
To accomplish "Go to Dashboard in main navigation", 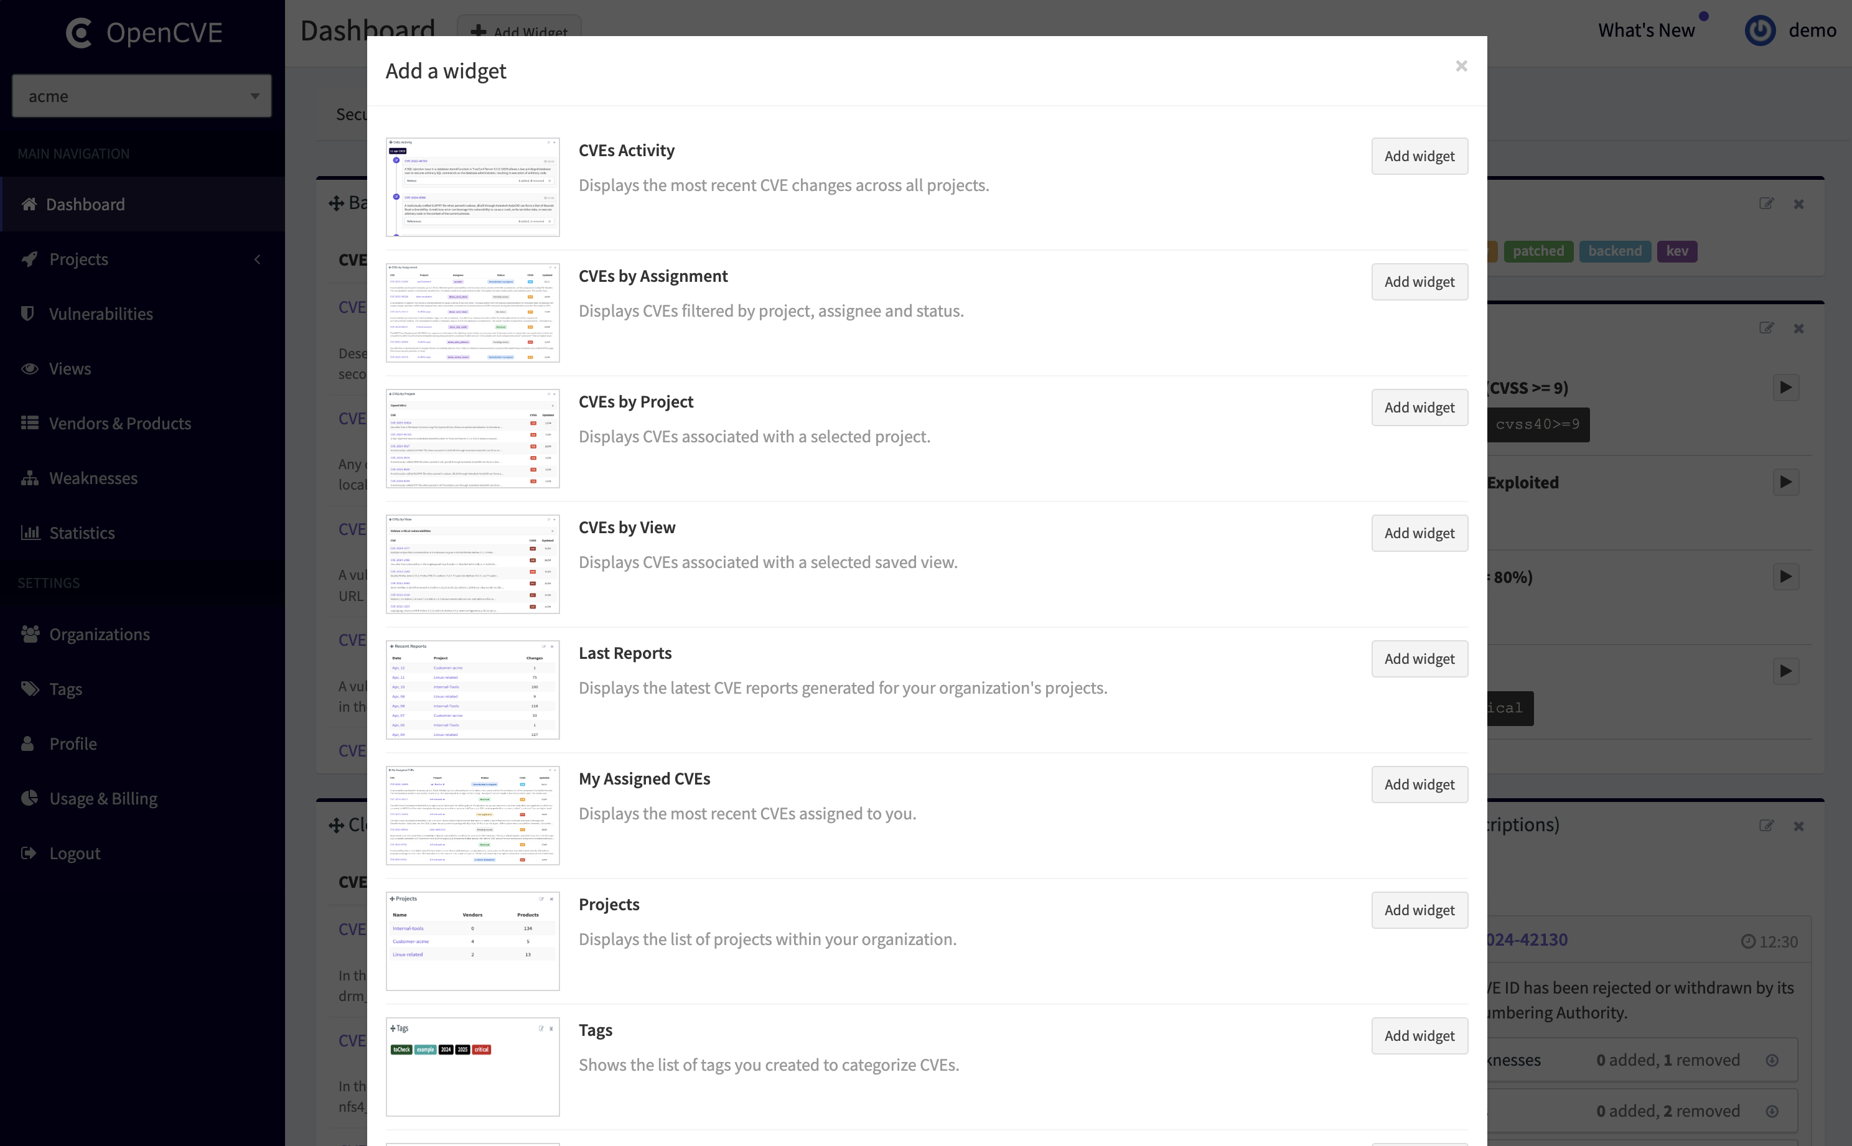I will click(85, 205).
